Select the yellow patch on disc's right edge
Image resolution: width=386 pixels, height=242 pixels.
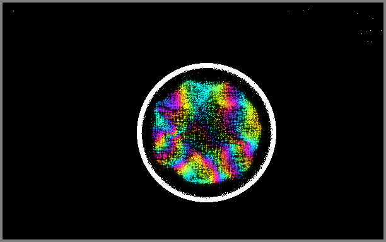(254, 123)
